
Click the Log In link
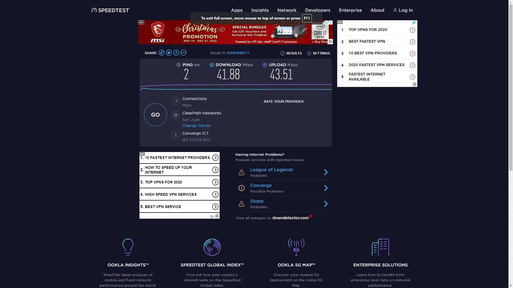point(403,10)
